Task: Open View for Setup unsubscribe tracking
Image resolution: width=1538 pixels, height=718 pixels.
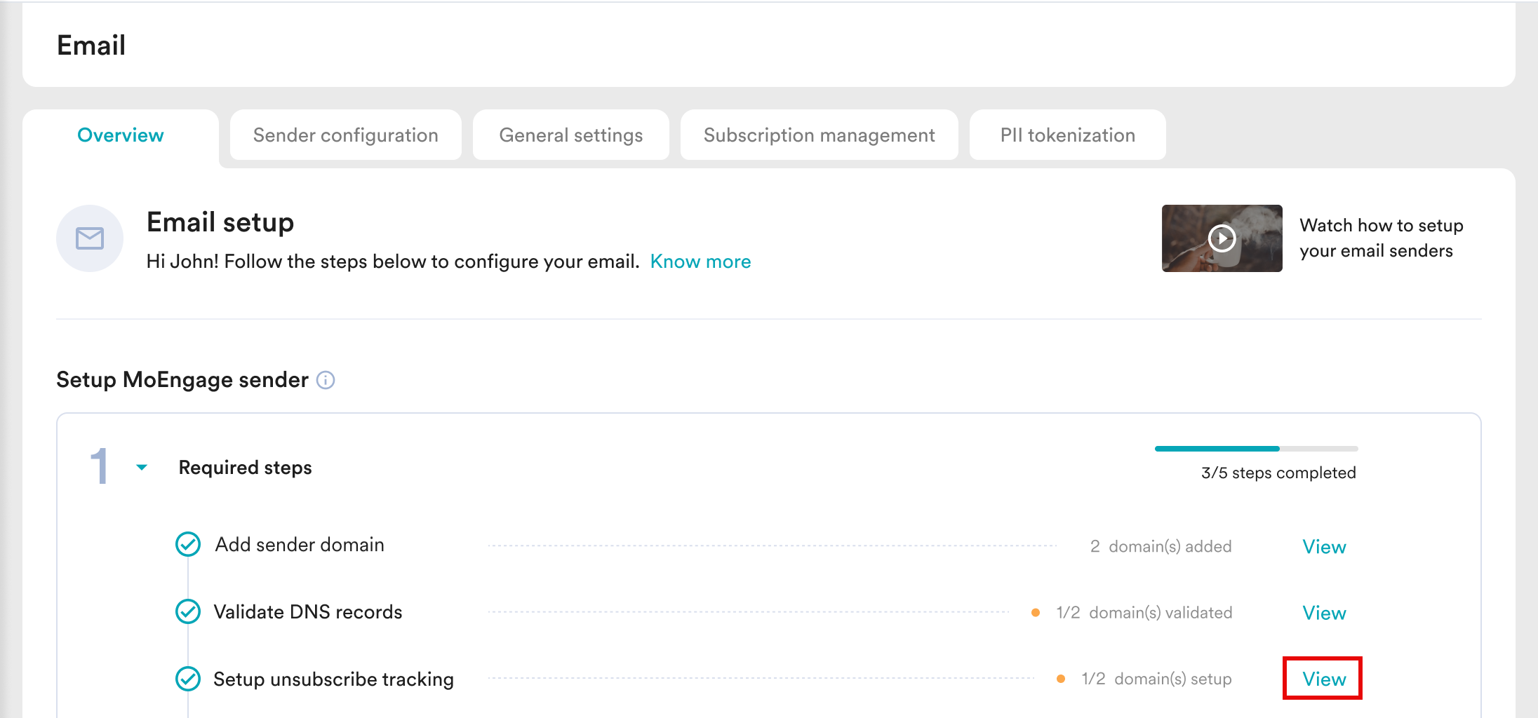Action: pyautogui.click(x=1324, y=679)
